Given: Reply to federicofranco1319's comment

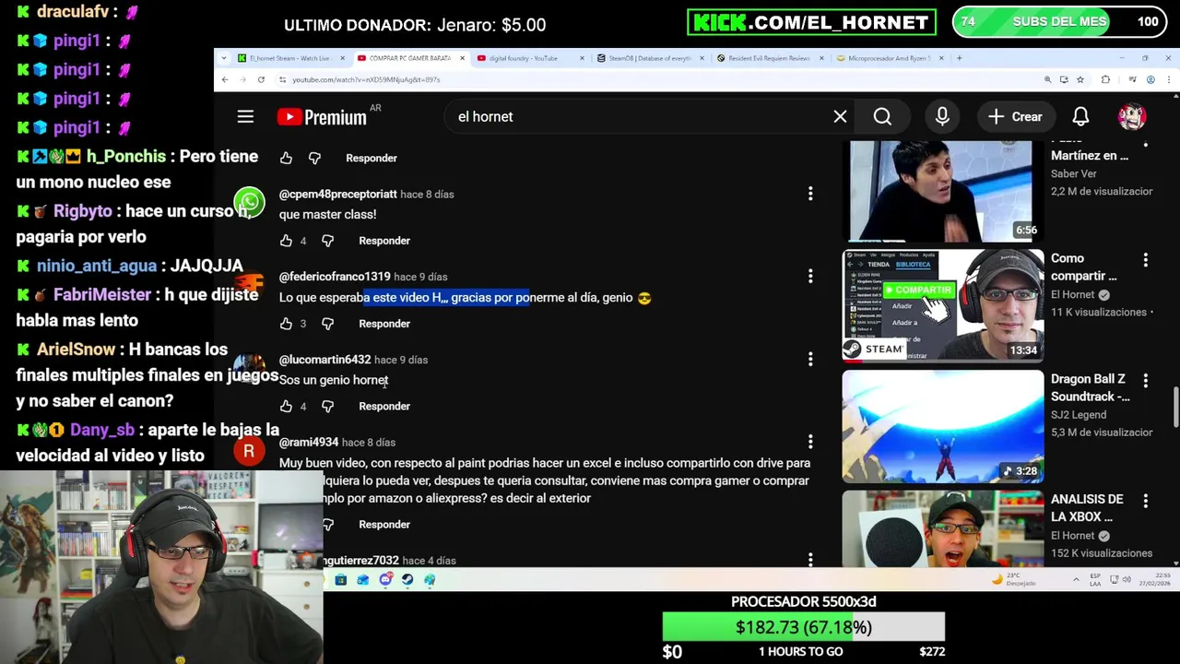Looking at the screenshot, I should [384, 324].
